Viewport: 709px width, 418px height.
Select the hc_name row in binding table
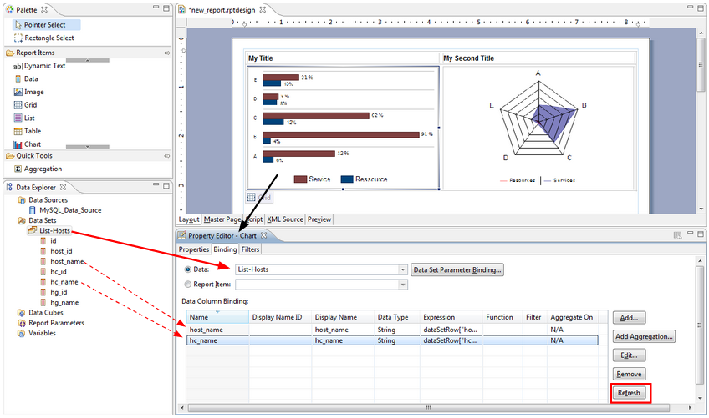click(x=392, y=340)
